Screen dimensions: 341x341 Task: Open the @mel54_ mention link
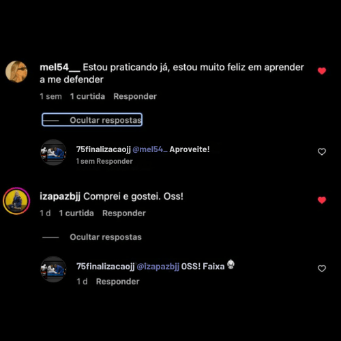tap(150, 149)
